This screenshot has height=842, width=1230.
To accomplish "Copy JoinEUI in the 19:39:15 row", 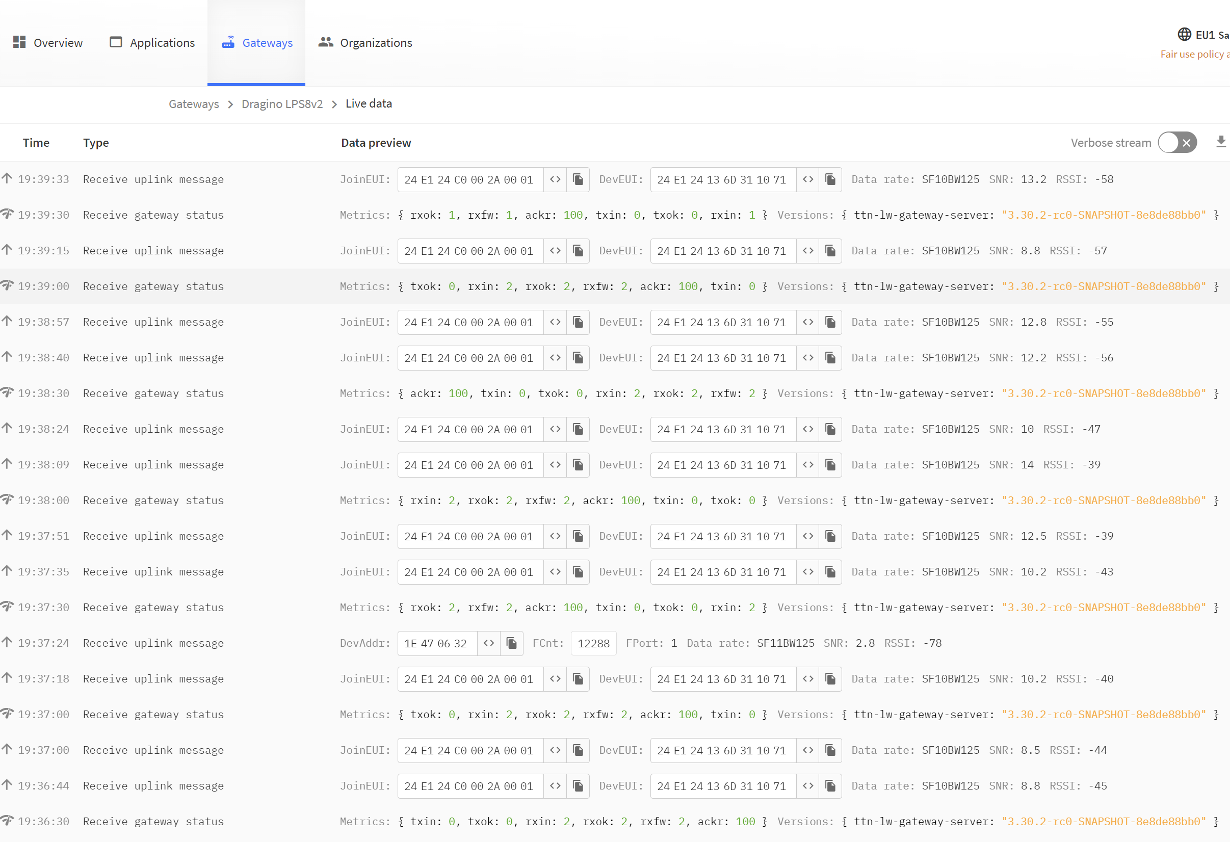I will tap(578, 251).
